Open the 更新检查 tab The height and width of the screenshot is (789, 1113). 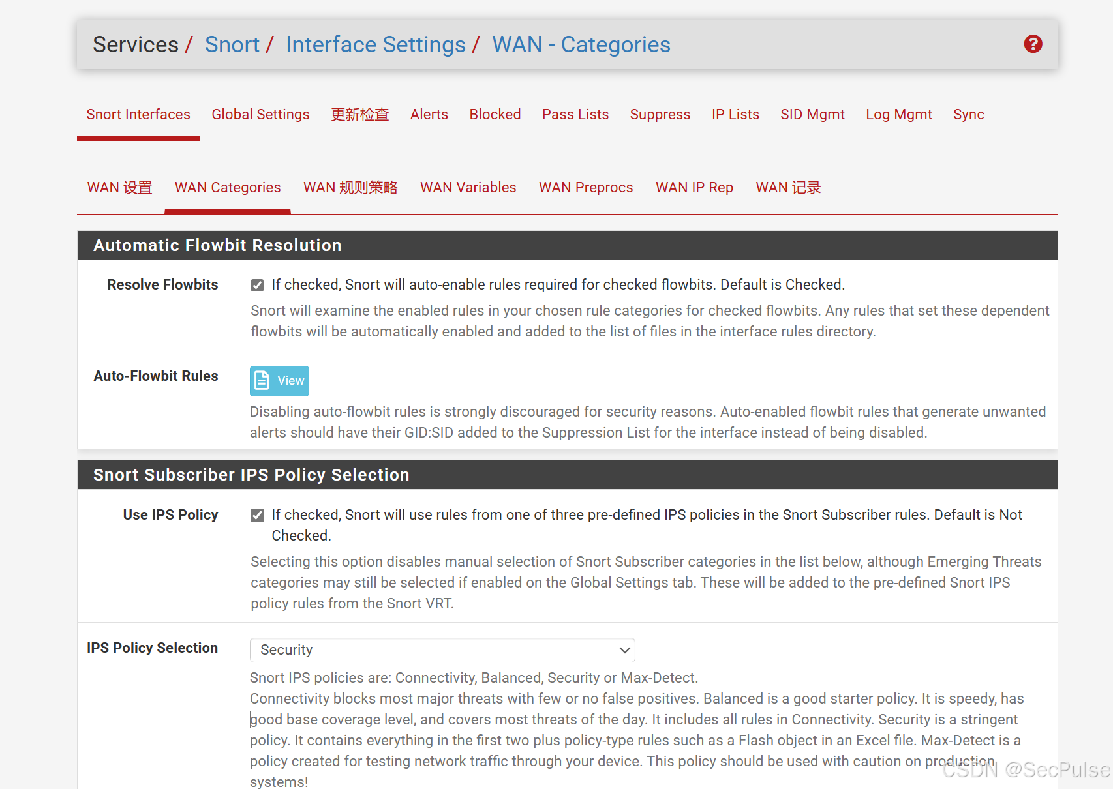(x=360, y=115)
